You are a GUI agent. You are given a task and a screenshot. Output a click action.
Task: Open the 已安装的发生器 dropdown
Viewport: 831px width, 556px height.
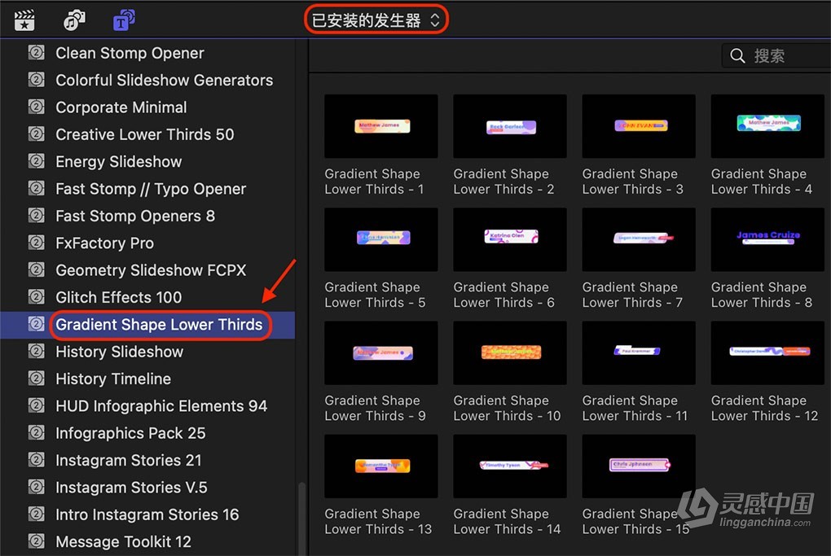(376, 20)
